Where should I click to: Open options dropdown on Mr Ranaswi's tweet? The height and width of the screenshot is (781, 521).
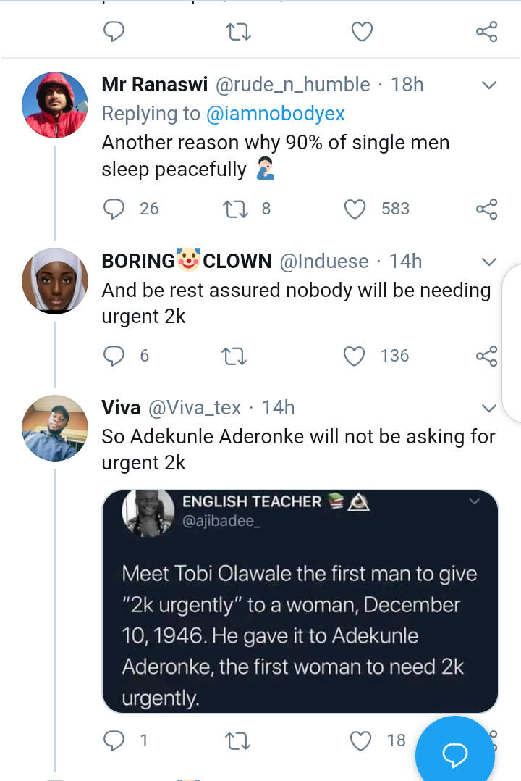490,85
